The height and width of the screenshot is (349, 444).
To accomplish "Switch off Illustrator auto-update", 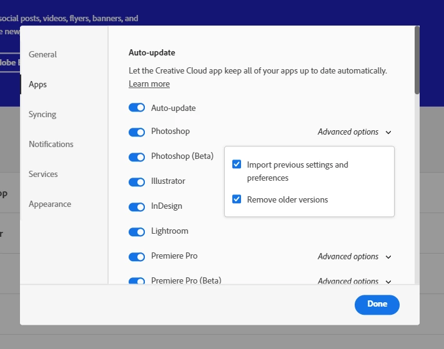I will 137,182.
